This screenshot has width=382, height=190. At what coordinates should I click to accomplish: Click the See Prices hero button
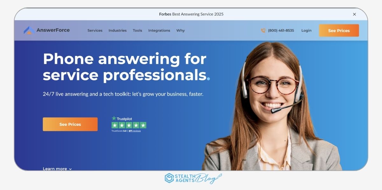70,124
